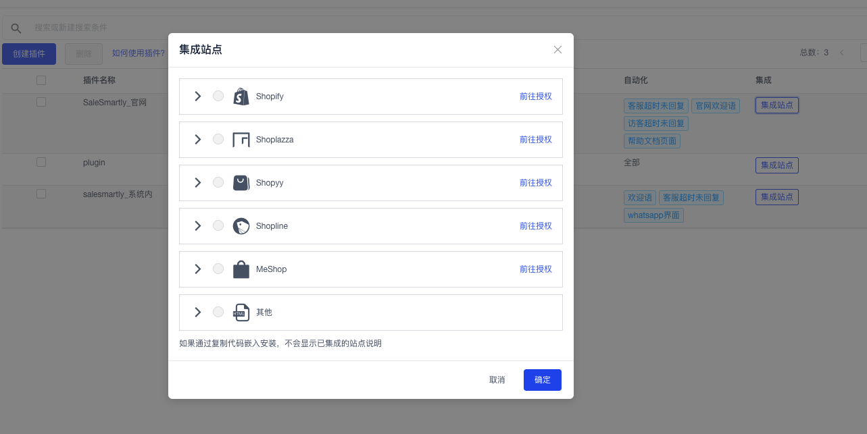Click the 插件名称 column header
The width and height of the screenshot is (867, 434).
(x=99, y=80)
